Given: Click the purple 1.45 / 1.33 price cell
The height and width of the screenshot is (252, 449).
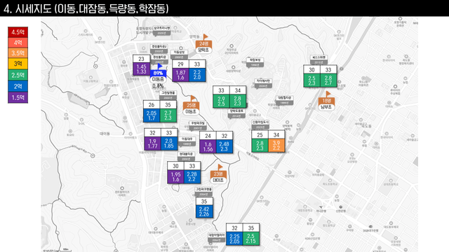Looking at the screenshot, I should 142,69.
